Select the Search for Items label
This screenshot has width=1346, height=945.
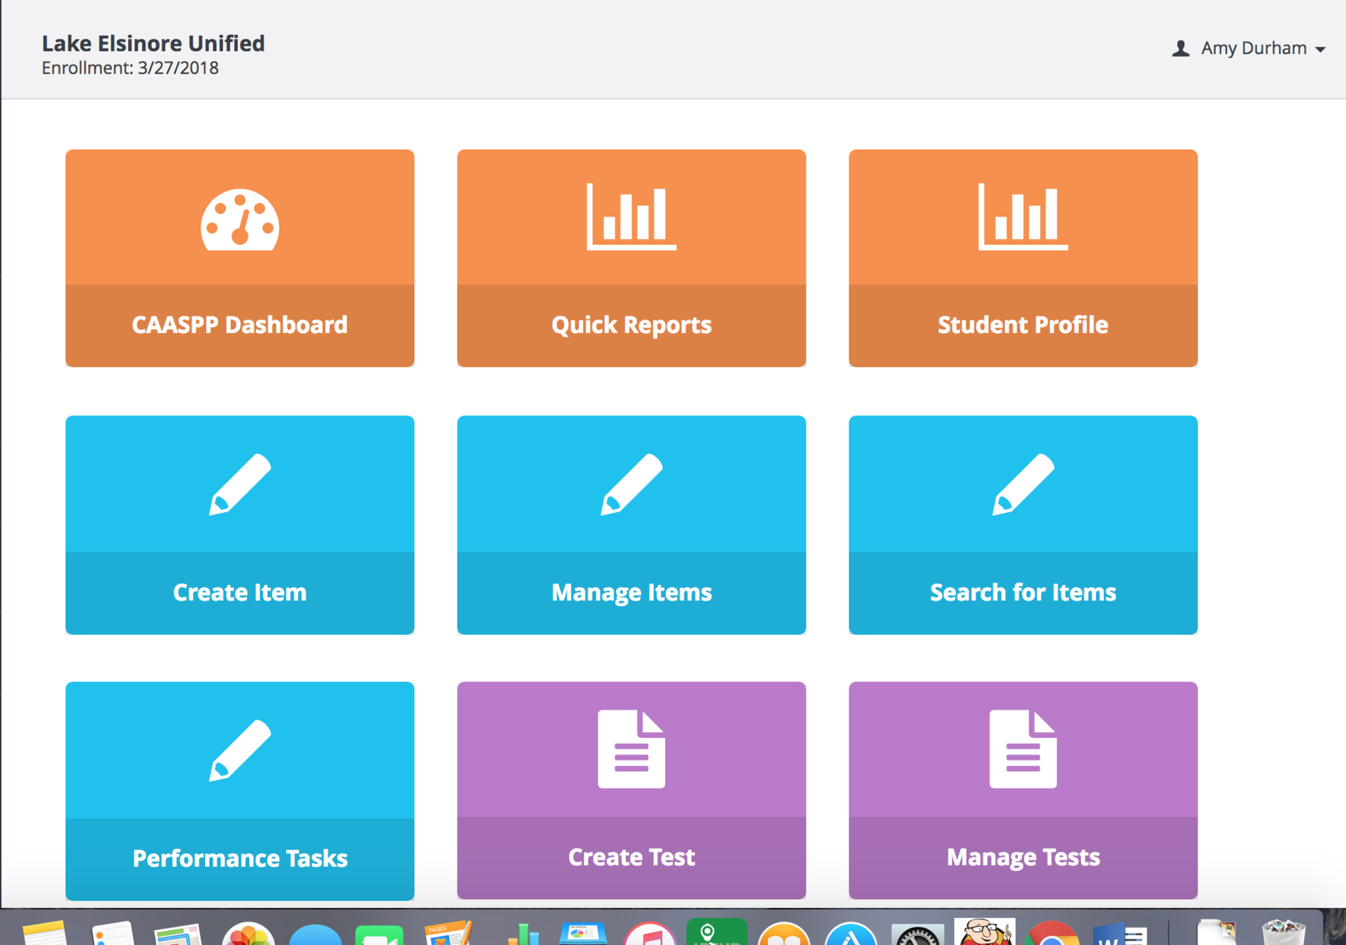click(x=1023, y=592)
